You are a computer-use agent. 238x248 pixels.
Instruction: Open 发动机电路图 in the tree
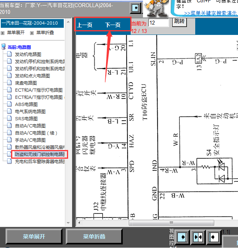(28, 54)
